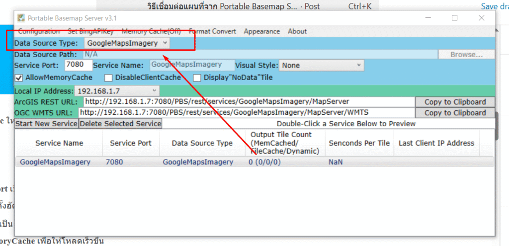Toggle the AllowMemoryCache checkbox

(19, 78)
